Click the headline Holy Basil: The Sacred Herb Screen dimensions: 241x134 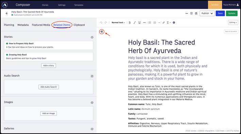tap(162, 47)
